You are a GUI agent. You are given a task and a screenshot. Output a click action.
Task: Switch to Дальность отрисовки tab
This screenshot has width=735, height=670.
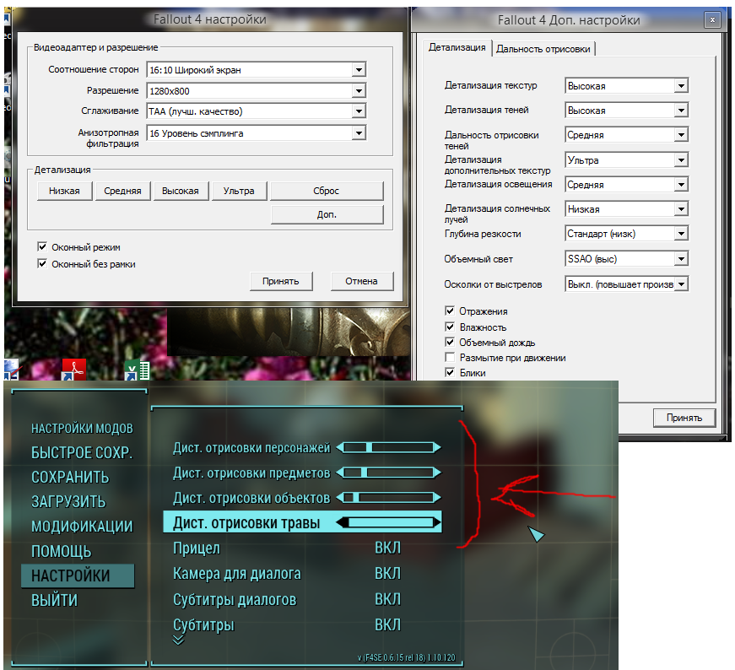(543, 49)
